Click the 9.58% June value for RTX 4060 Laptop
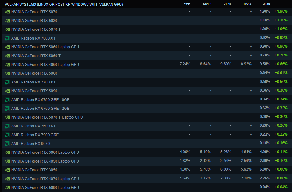292x192 pixels. tap(265, 65)
